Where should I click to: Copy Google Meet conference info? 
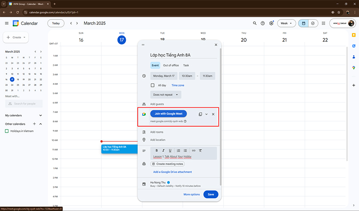pyautogui.click(x=200, y=114)
